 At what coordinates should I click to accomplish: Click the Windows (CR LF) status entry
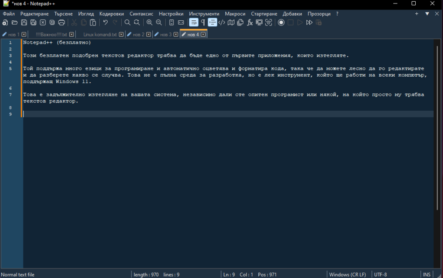point(347,275)
